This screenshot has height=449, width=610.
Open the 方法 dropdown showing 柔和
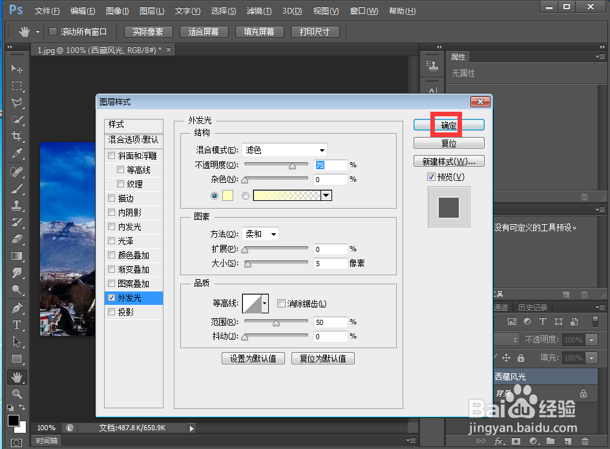point(260,234)
